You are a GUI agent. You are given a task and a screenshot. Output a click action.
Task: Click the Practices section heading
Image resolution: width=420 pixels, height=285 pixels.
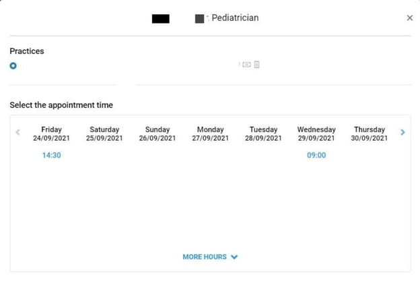[27, 51]
